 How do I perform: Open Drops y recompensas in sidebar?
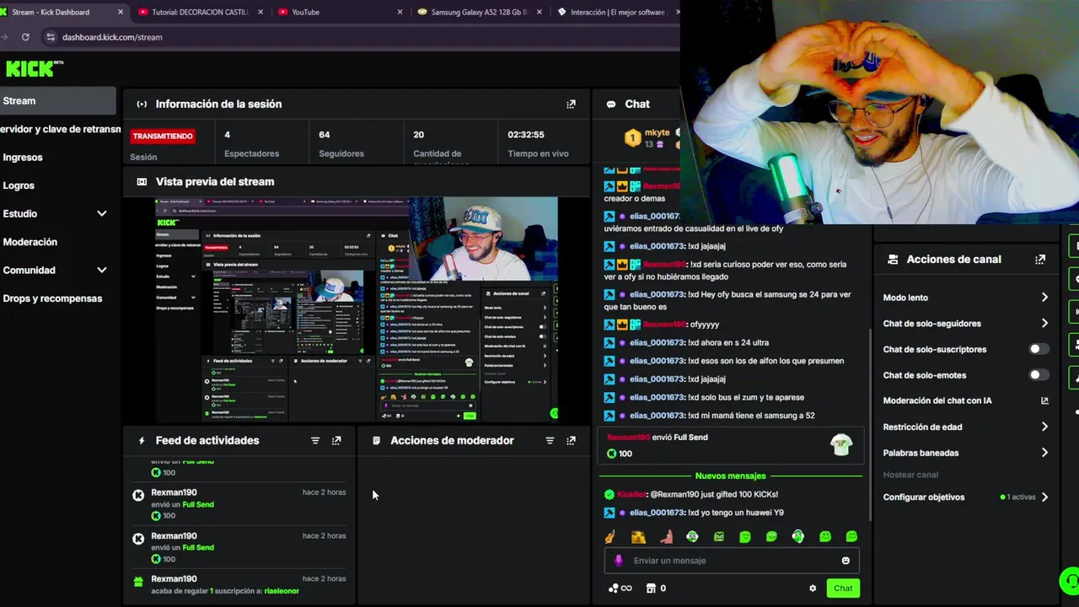click(x=52, y=298)
